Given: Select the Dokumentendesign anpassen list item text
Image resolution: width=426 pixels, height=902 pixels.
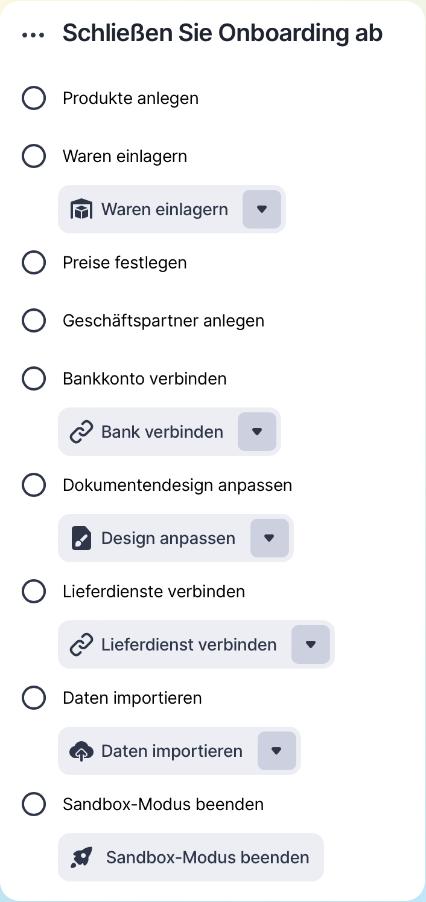Looking at the screenshot, I should point(177,485).
